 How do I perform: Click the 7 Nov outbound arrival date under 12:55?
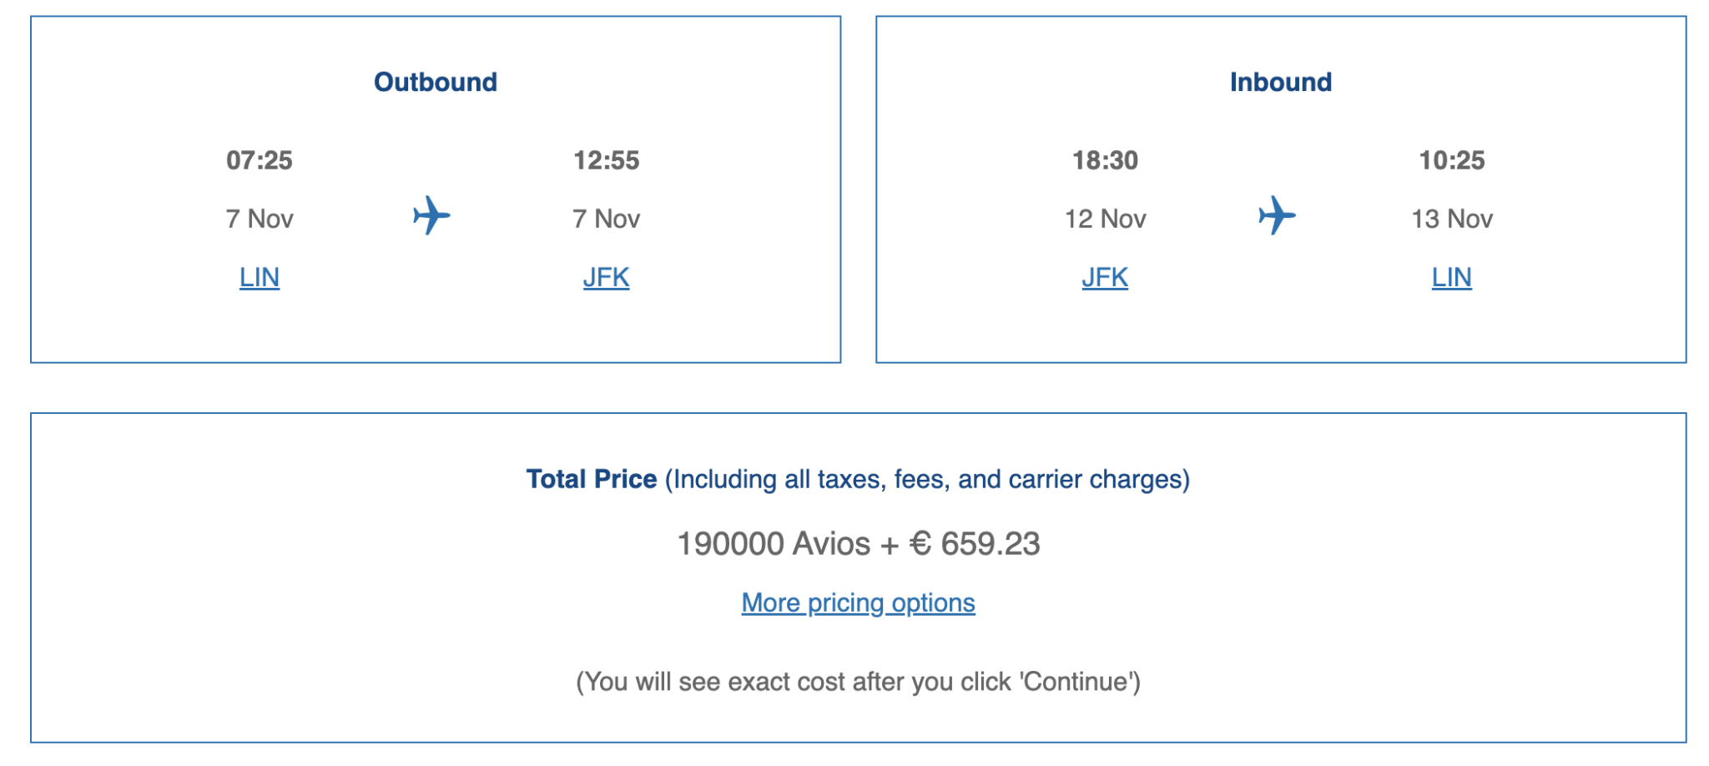(x=606, y=219)
